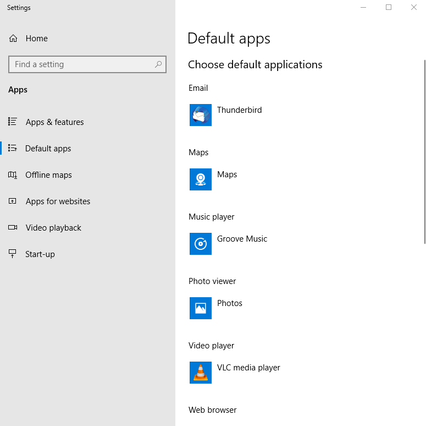426x426 pixels.
Task: Click the Maps app tile icon
Action: pyautogui.click(x=201, y=179)
